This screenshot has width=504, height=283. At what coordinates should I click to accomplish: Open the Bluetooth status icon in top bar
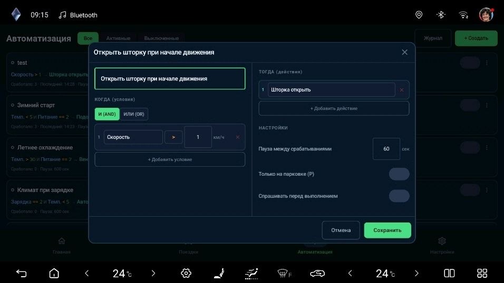tap(441, 15)
